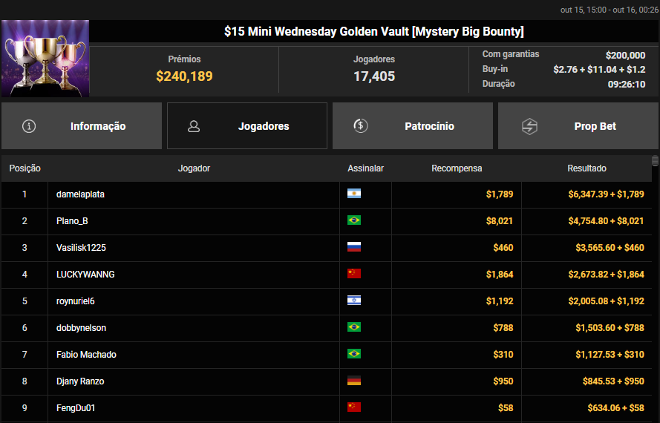The width and height of the screenshot is (660, 423).
Task: Click the Prop Bet hexagon icon
Action: pyautogui.click(x=529, y=126)
